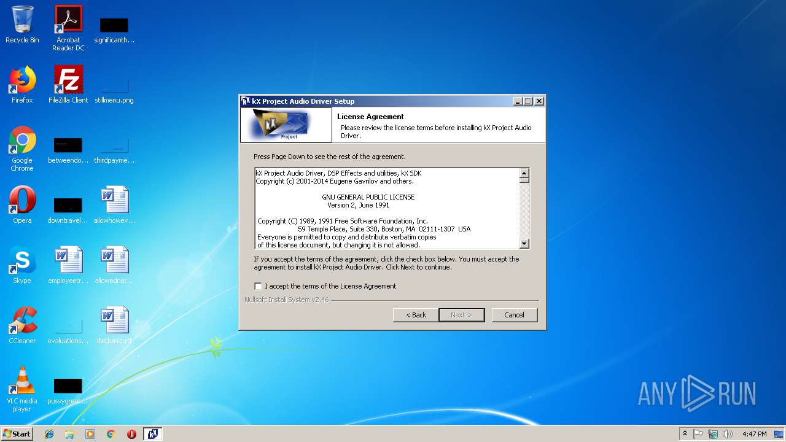This screenshot has width=786, height=442.
Task: Click Show desktop button at taskbar end
Action: point(780,434)
